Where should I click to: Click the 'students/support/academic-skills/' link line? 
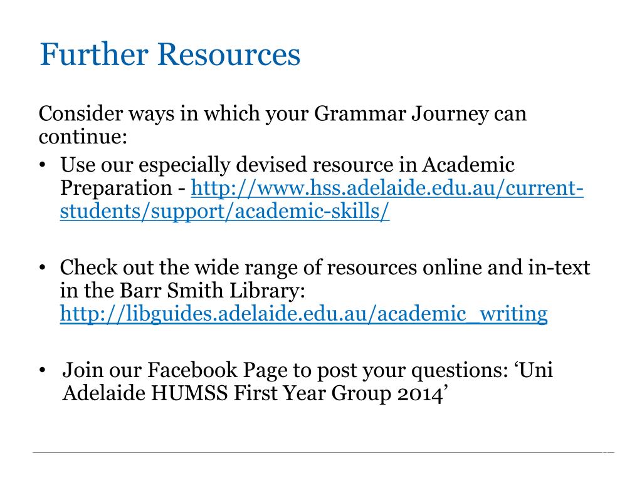[x=224, y=212]
